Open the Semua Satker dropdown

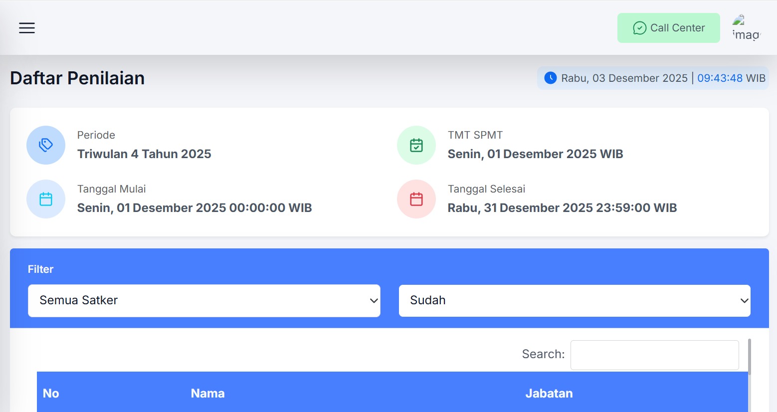(204, 301)
